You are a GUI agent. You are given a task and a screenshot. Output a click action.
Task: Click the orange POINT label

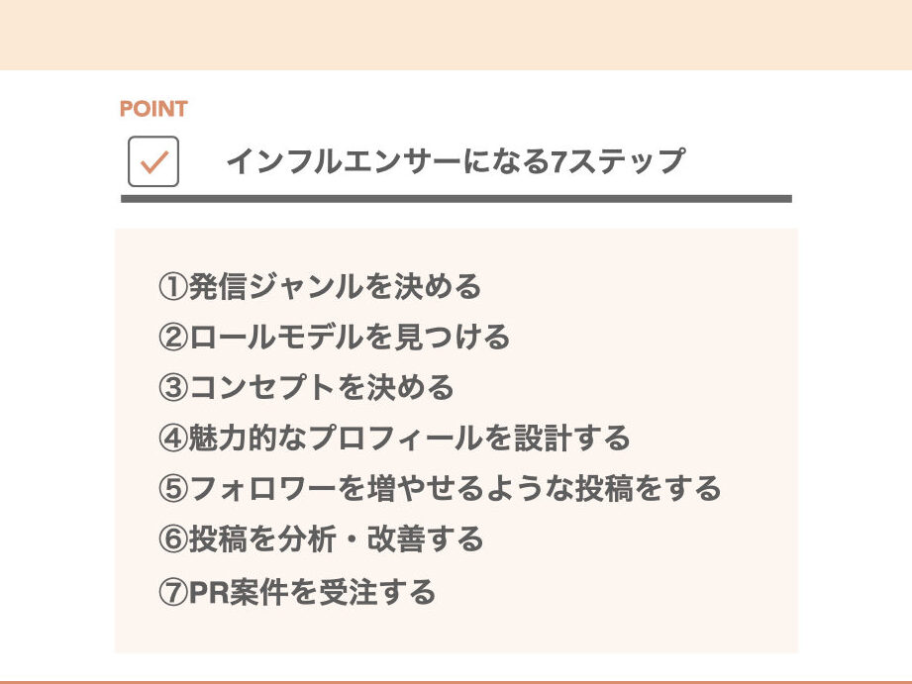tap(153, 109)
